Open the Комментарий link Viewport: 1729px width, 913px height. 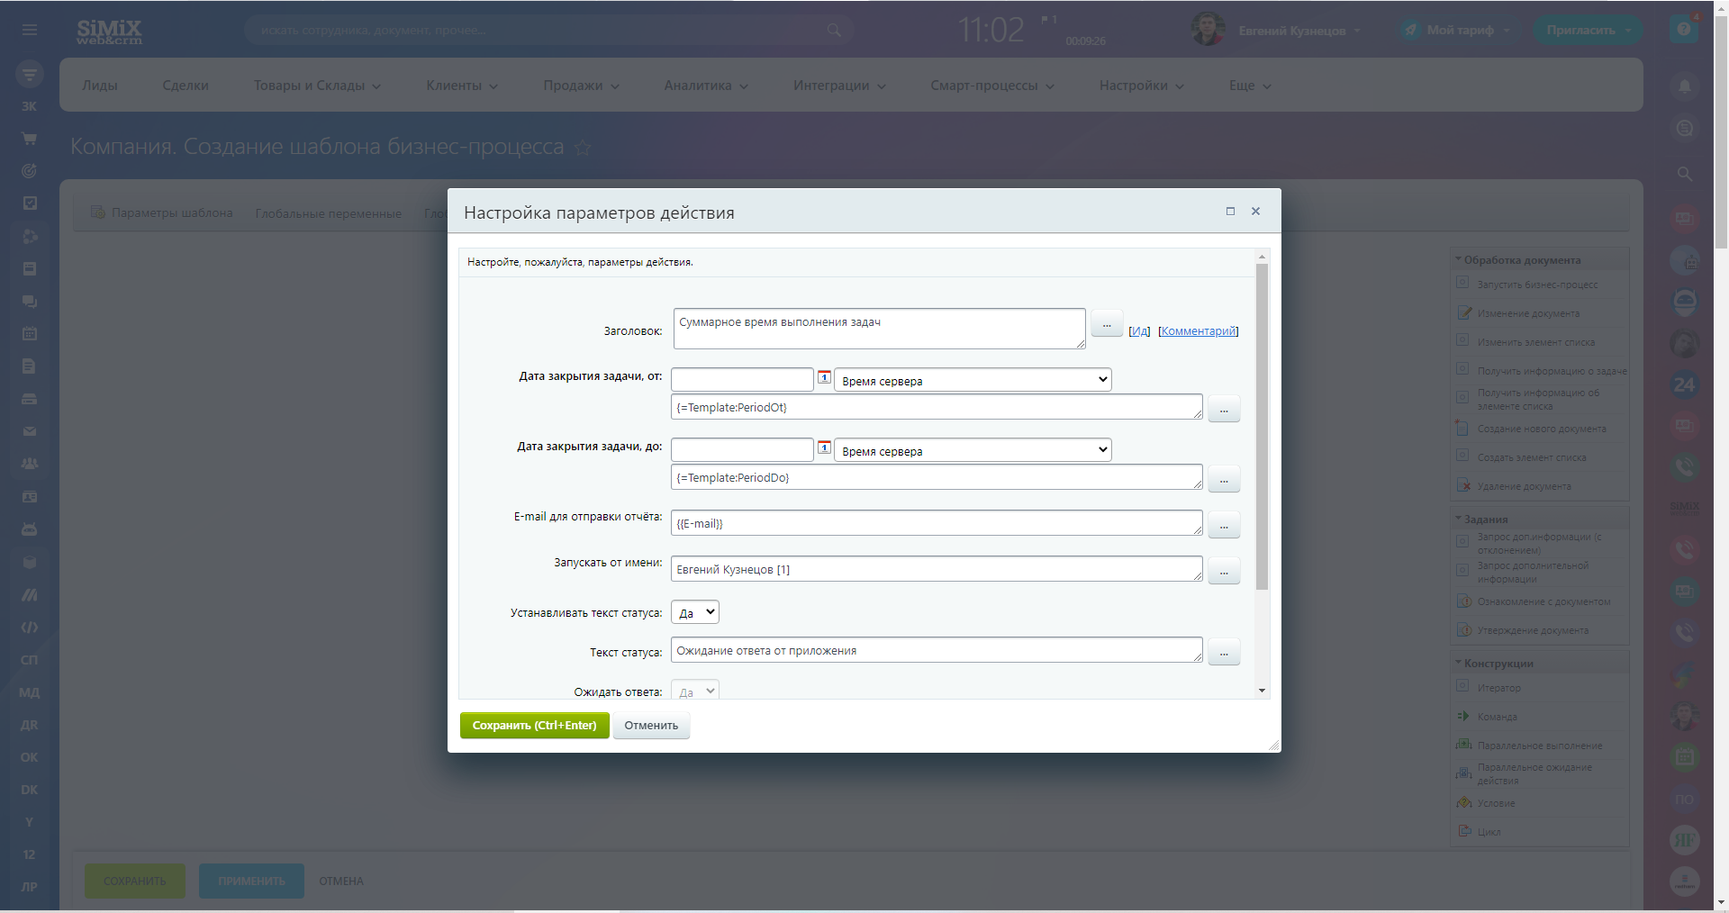click(x=1198, y=331)
